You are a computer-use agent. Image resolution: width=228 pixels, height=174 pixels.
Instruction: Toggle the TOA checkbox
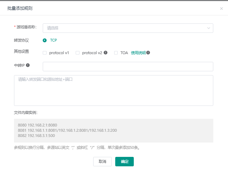(x=116, y=53)
